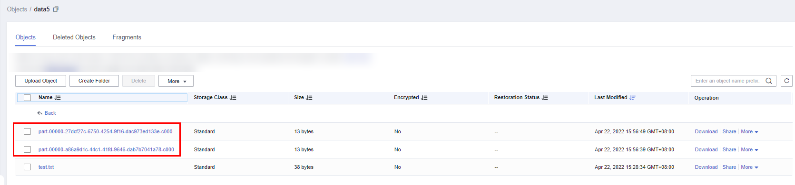
Task: Expand More options for test.txt row
Action: [x=749, y=167]
